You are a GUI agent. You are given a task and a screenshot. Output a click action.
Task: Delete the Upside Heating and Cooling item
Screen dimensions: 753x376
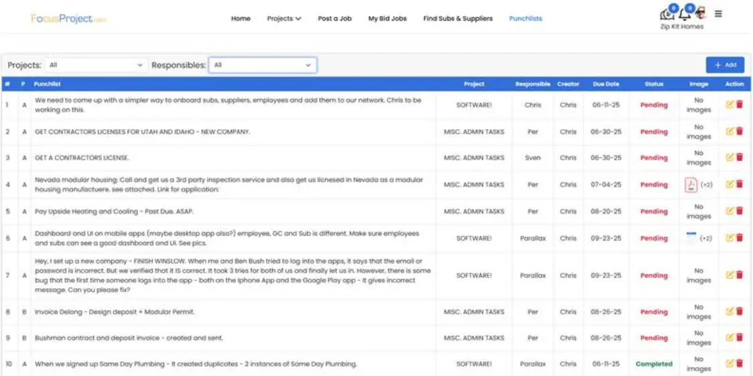[740, 211]
